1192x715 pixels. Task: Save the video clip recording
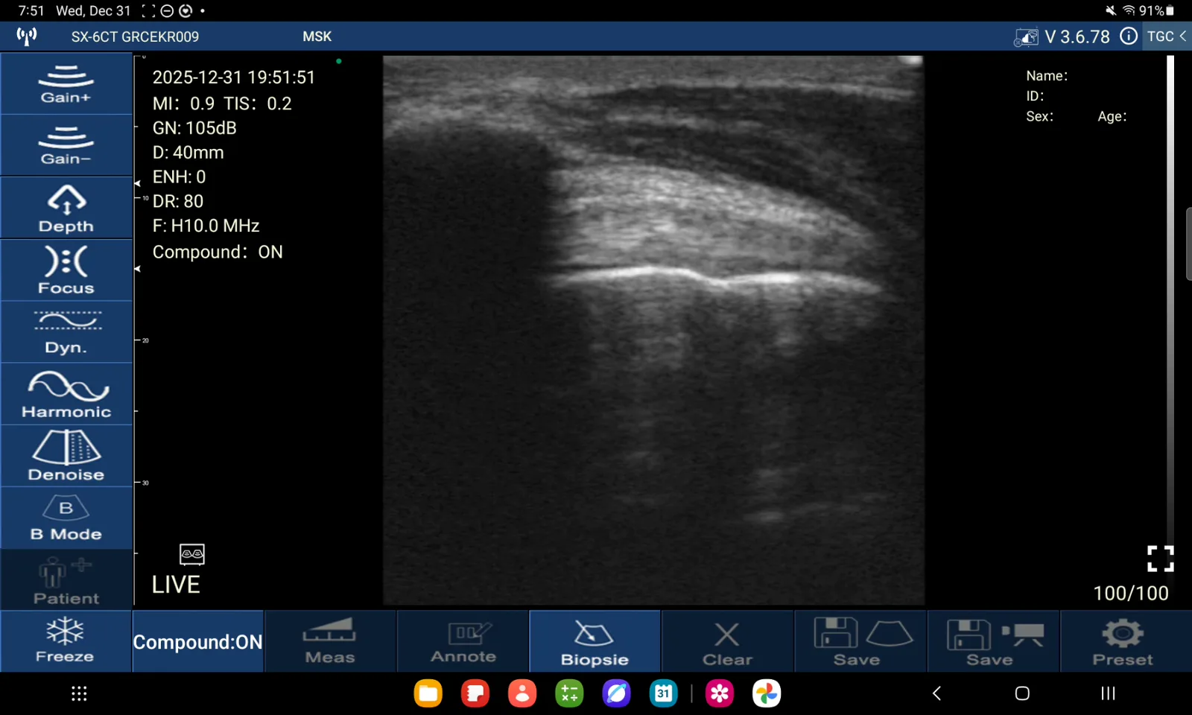[x=993, y=641]
